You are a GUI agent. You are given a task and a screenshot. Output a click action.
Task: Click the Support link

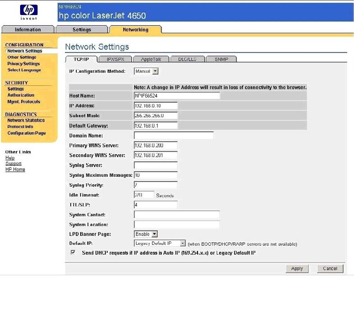click(x=13, y=163)
